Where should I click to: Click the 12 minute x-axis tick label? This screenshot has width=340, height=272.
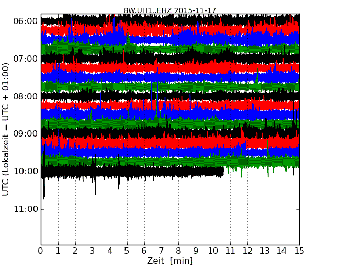pos(247,251)
